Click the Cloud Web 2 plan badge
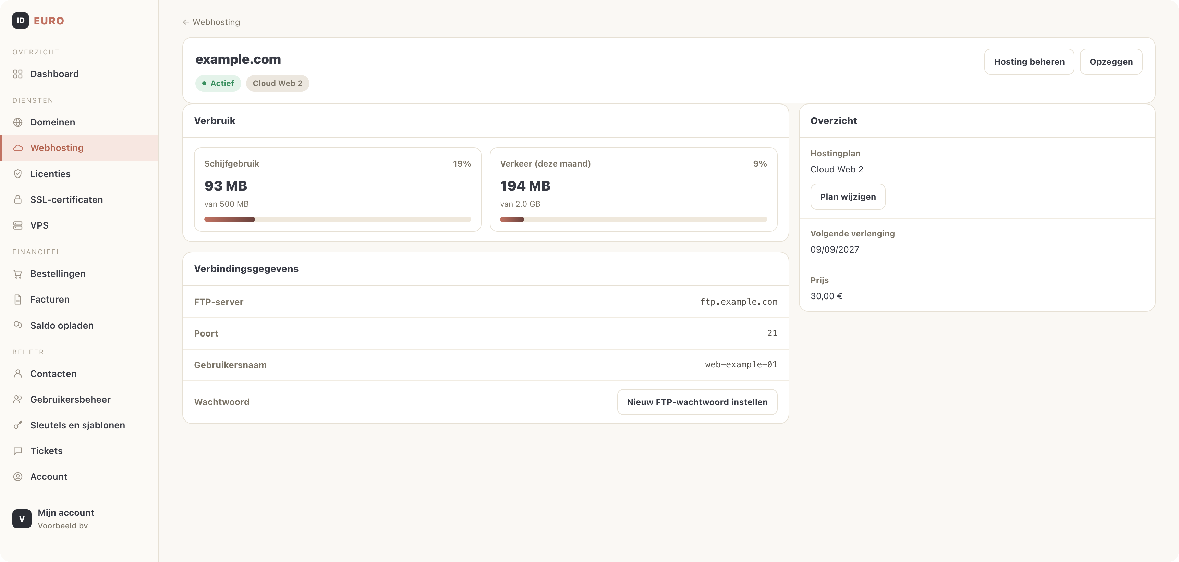The height and width of the screenshot is (562, 1179). tap(277, 83)
